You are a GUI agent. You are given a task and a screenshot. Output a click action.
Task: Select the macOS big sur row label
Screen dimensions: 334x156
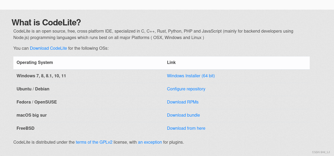pyautogui.click(x=32, y=115)
